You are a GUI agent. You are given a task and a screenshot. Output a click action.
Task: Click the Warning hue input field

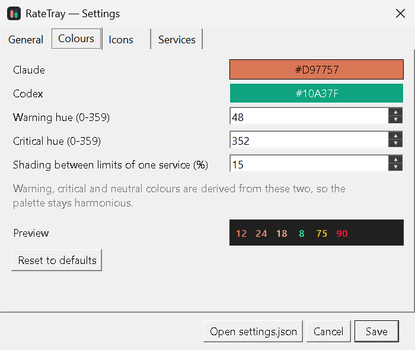click(309, 116)
